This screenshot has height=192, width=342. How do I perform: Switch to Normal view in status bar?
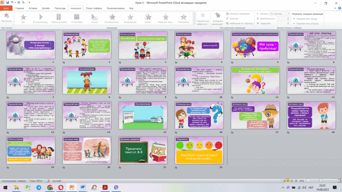(283, 181)
